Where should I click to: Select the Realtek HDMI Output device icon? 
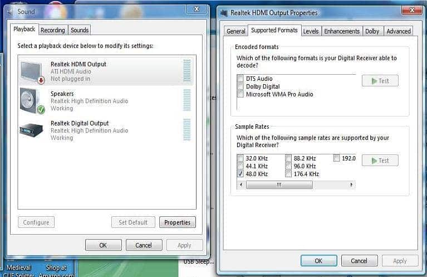[x=32, y=72]
